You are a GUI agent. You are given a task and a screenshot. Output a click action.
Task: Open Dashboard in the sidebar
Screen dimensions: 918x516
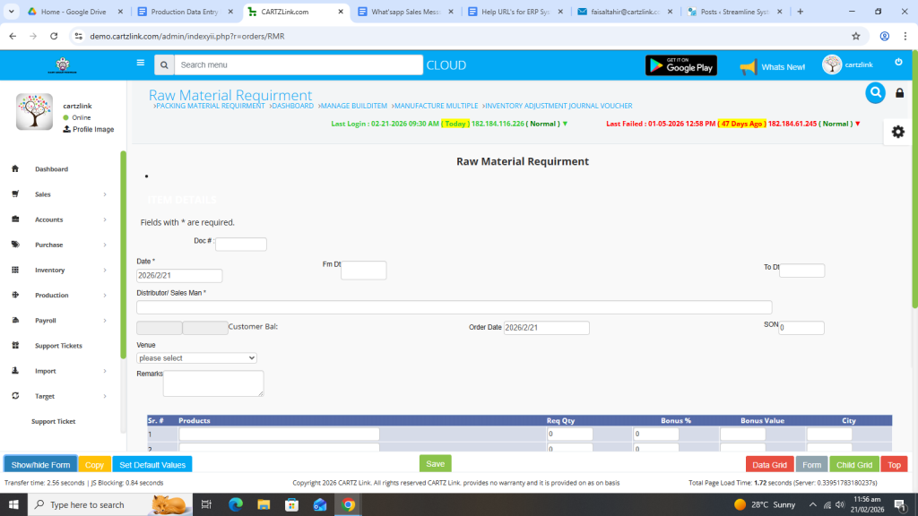[x=51, y=169]
